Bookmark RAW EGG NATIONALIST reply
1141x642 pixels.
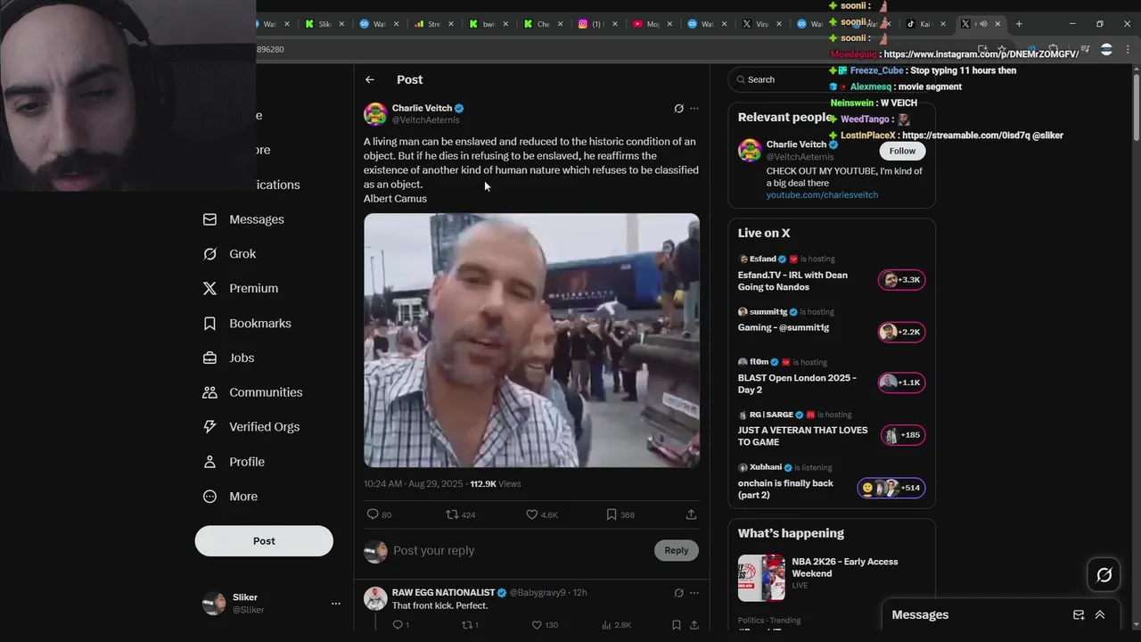pyautogui.click(x=677, y=625)
